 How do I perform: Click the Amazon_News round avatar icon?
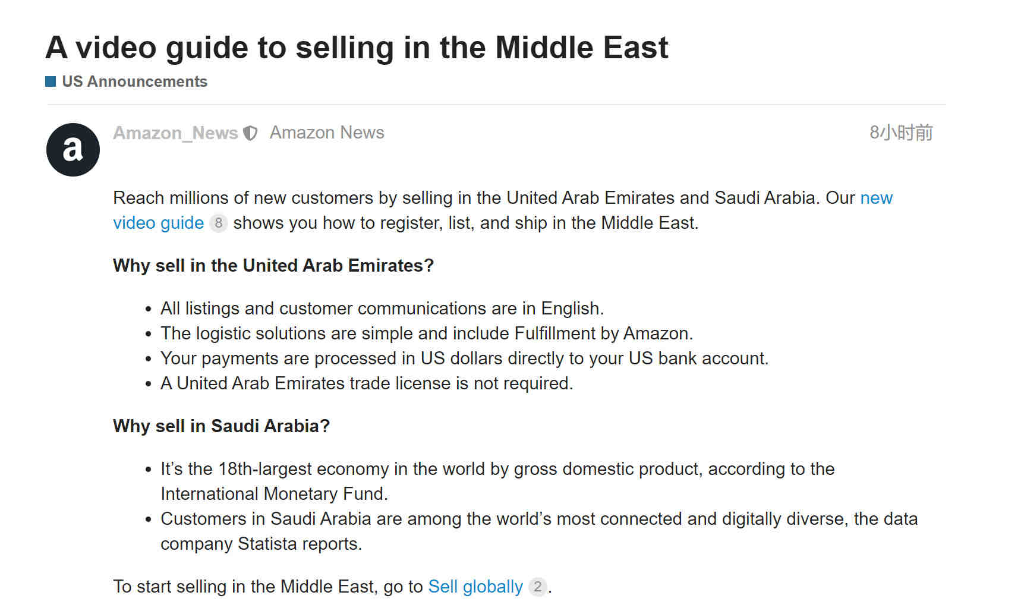coord(73,150)
